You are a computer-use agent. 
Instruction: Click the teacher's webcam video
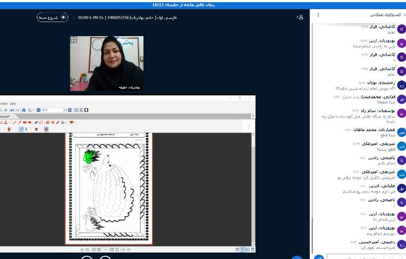point(107,63)
